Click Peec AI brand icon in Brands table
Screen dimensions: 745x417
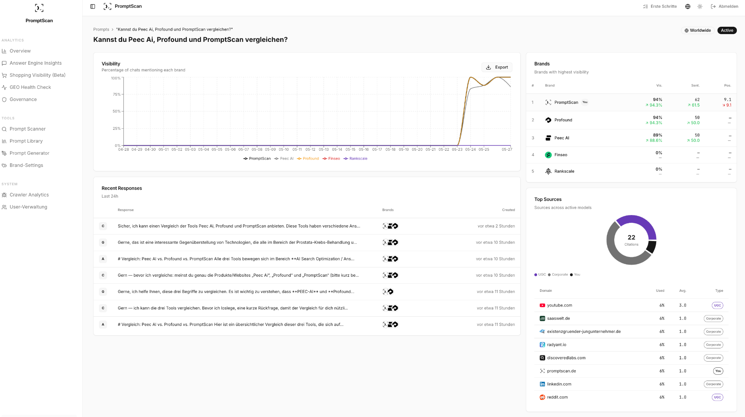coord(548,138)
